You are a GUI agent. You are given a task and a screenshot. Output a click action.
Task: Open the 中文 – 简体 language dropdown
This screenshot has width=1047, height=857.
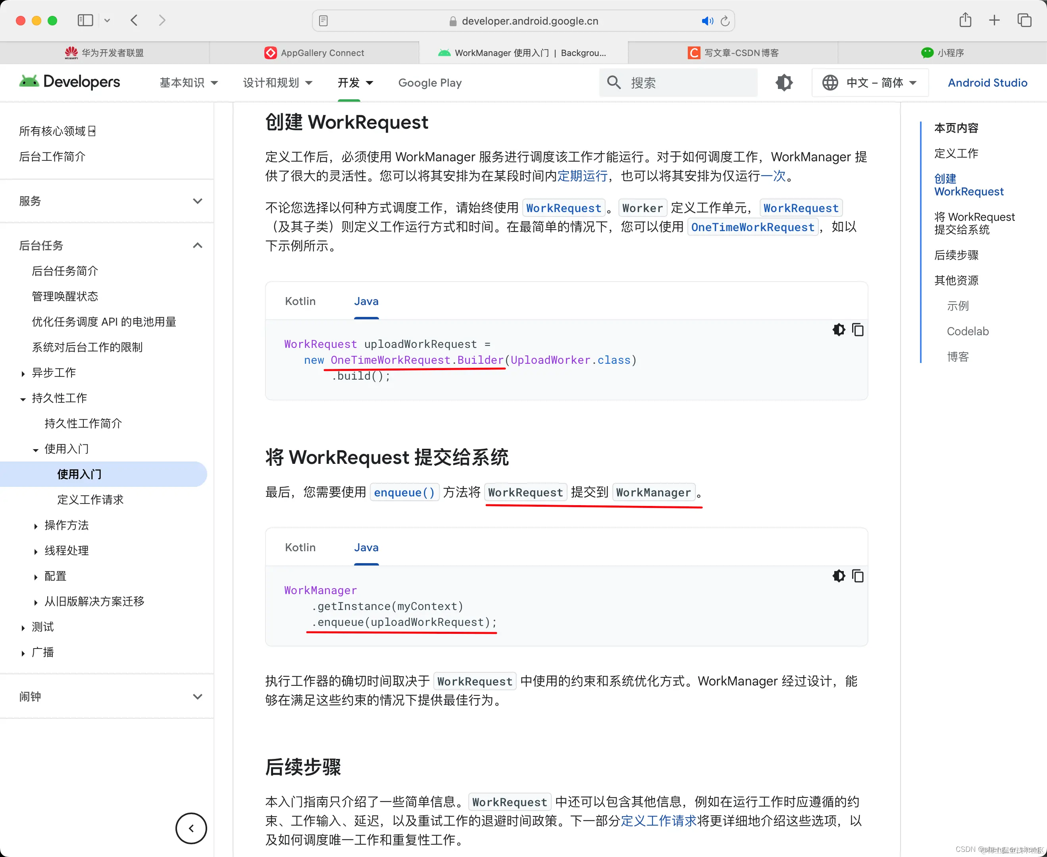coord(870,83)
